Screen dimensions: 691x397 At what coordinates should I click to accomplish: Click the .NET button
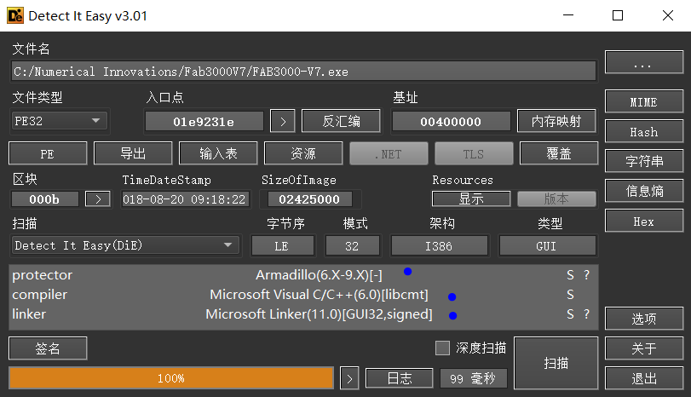click(389, 154)
